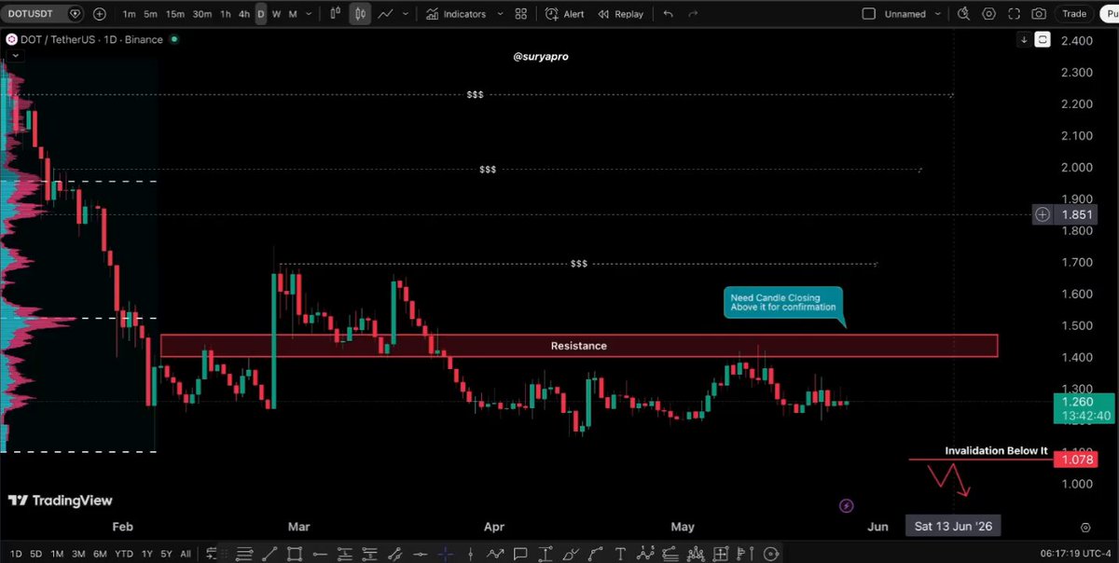1119x563 pixels.
Task: Enter fullscreen mode
Action: point(1015,14)
